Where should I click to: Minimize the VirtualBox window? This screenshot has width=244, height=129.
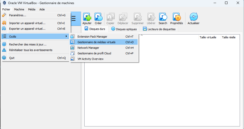[215, 3]
